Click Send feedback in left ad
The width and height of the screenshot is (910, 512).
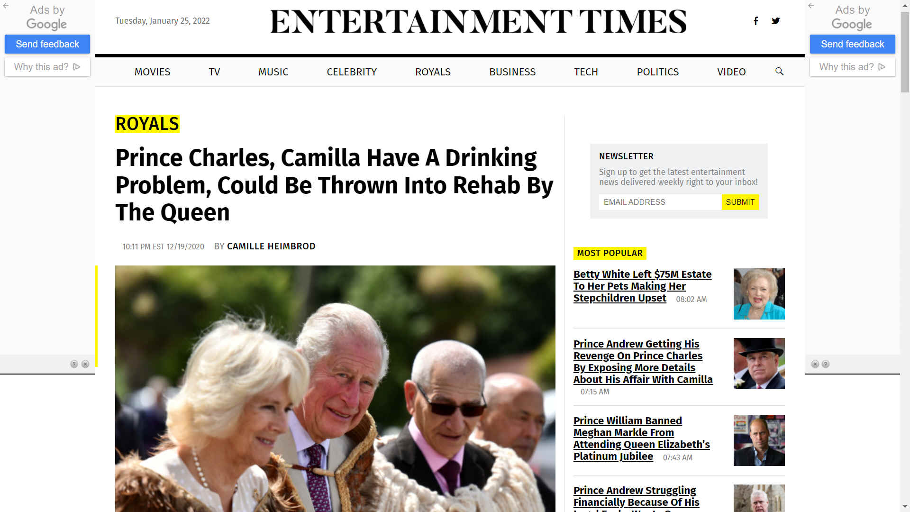47,44
